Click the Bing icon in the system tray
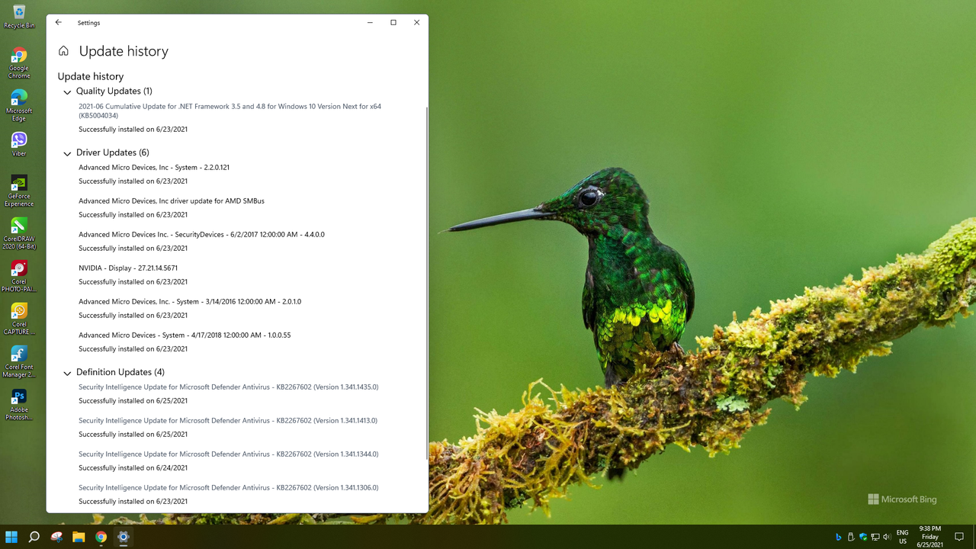The image size is (976, 549). (x=839, y=537)
